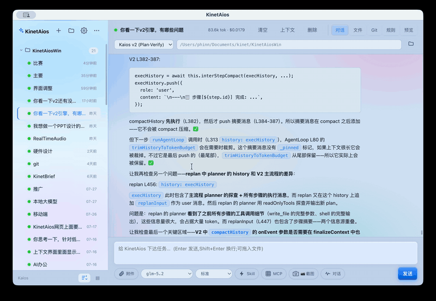Screen dimensions: 436x301
Task: Open conversation 上下文界面里面显示...
Action: [59, 252]
